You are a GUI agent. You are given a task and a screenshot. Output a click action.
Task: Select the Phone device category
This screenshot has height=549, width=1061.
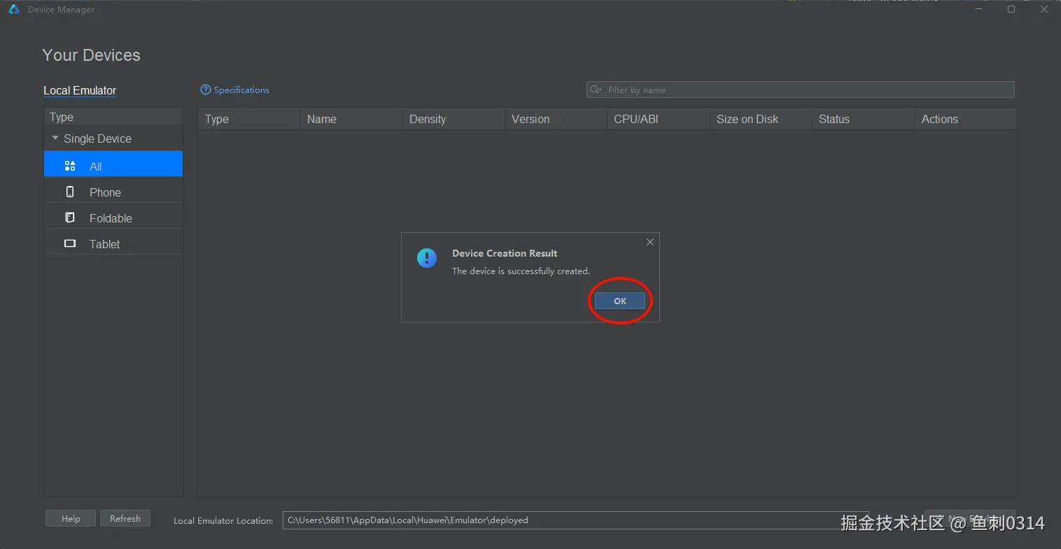(113, 192)
